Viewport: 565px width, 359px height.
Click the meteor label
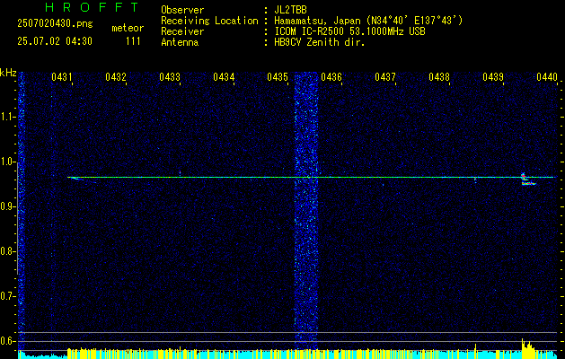tap(128, 28)
